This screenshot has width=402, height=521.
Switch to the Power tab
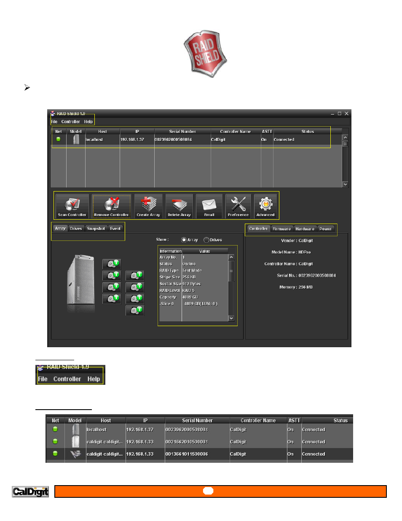[x=325, y=229]
